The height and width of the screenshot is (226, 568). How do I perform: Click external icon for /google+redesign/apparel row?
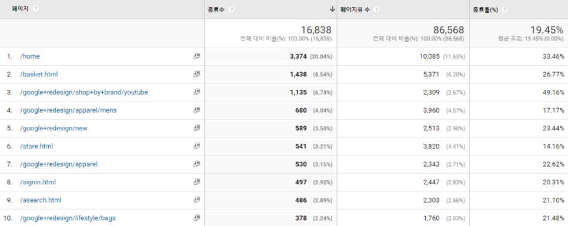pyautogui.click(x=197, y=164)
